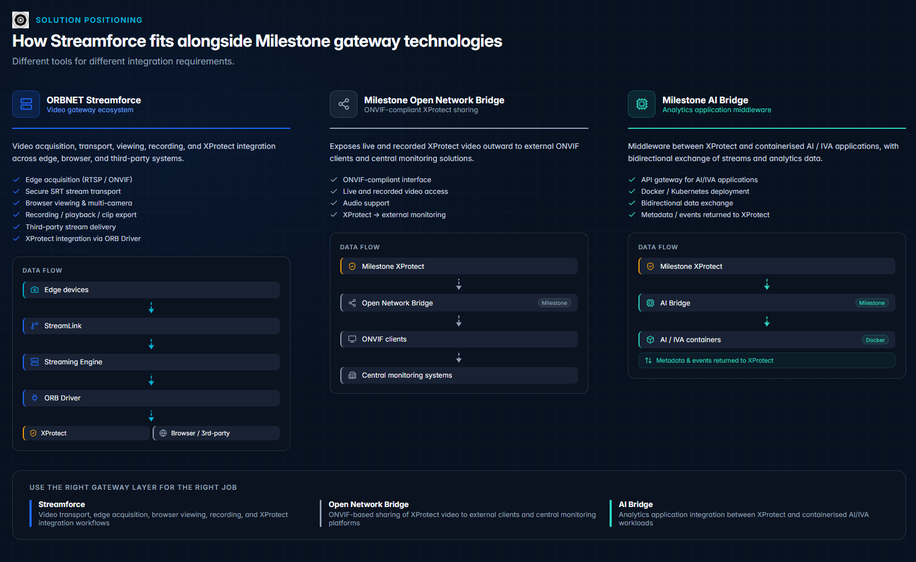Screen dimensions: 916x562
Task: Click the ORBNET Streamforce heading
Action: tap(94, 100)
